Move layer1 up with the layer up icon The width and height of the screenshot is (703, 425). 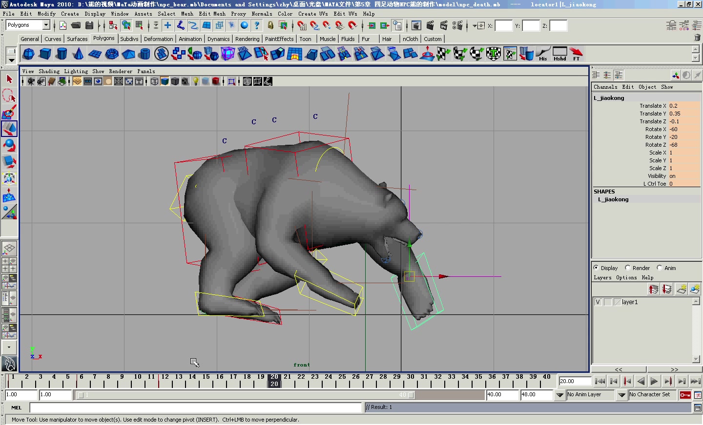point(654,289)
